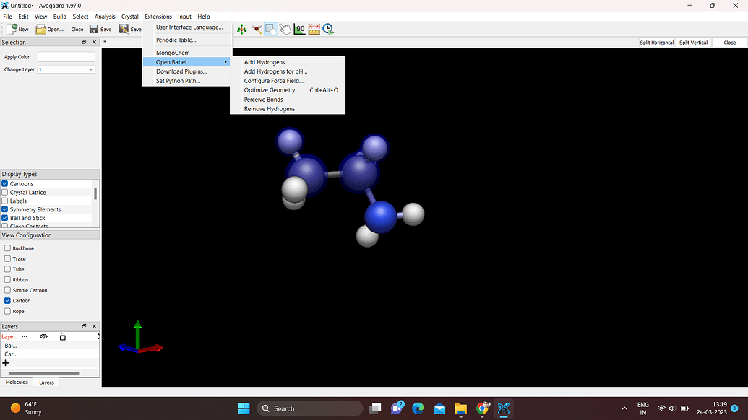This screenshot has height=420, width=748.
Task: Open File Explorer from the taskbar
Action: click(x=460, y=408)
